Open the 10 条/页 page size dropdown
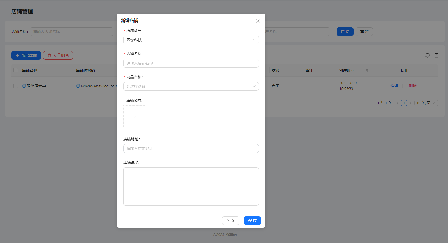 (426, 103)
